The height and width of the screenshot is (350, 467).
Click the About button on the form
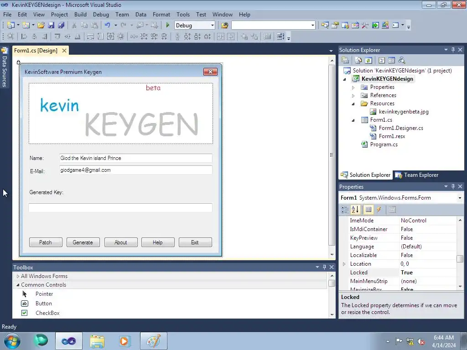click(x=120, y=242)
